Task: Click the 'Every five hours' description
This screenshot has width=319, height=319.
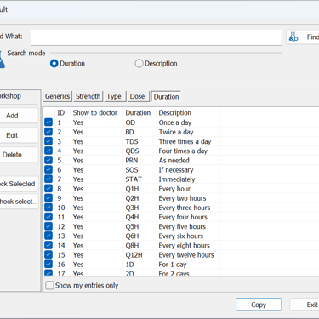Action: point(182,226)
